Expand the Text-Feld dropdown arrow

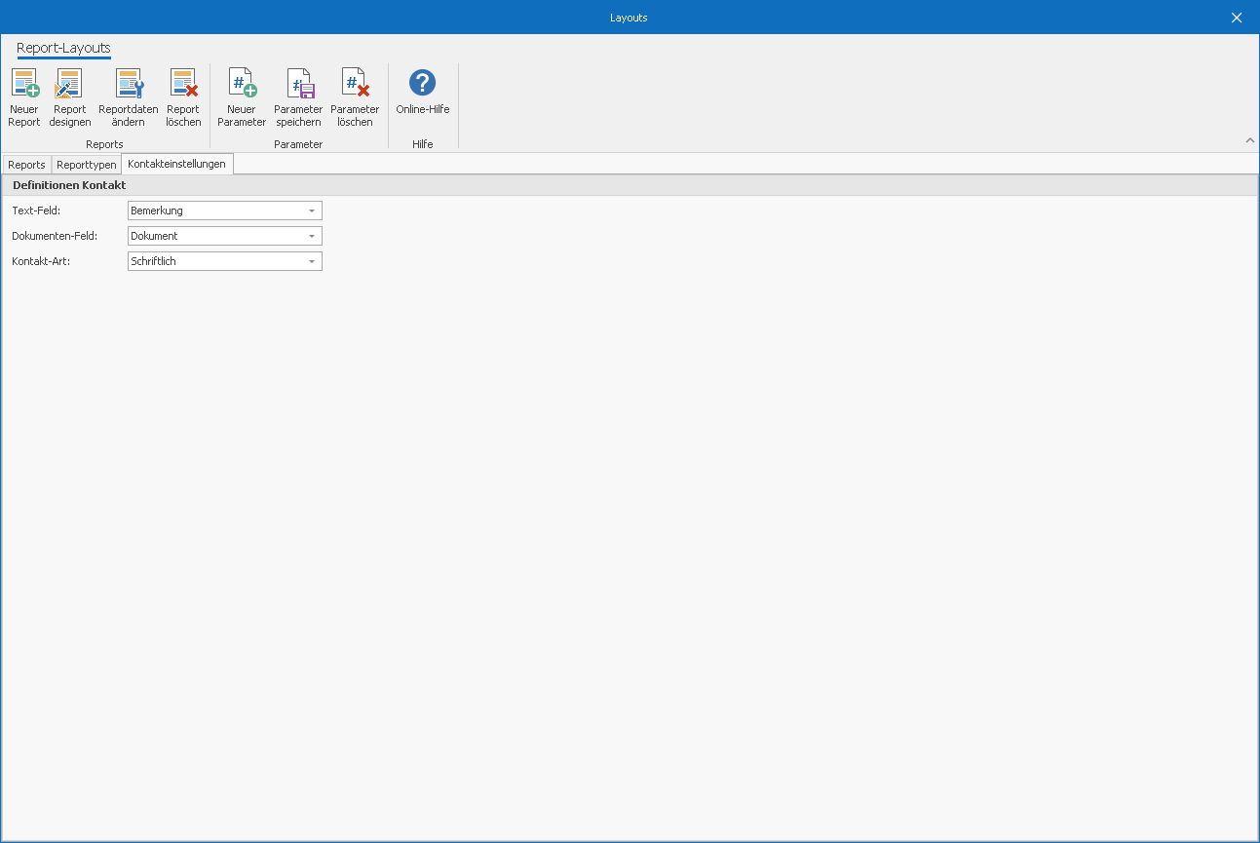[x=312, y=211]
